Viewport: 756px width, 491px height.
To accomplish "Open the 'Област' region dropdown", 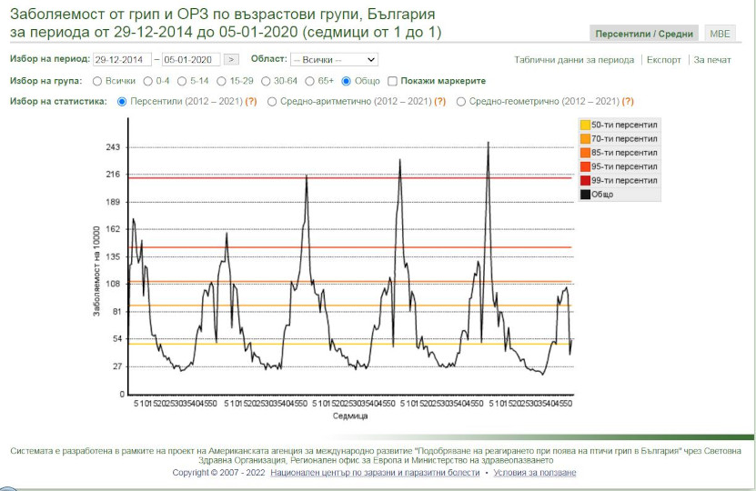I will (x=334, y=60).
